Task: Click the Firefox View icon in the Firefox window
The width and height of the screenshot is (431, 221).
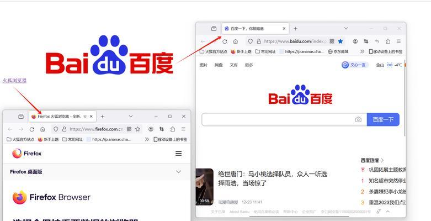Action: 21,117
